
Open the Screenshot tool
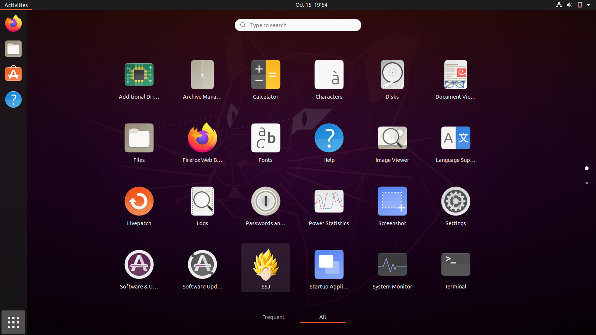click(392, 207)
